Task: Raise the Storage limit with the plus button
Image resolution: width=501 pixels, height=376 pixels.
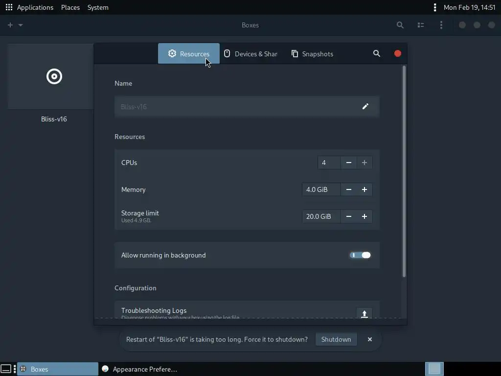Action: (364, 216)
